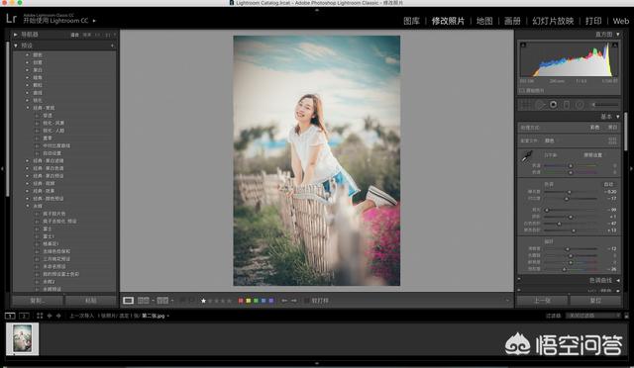Switch to the 打印 module
634x368 pixels.
pos(593,21)
